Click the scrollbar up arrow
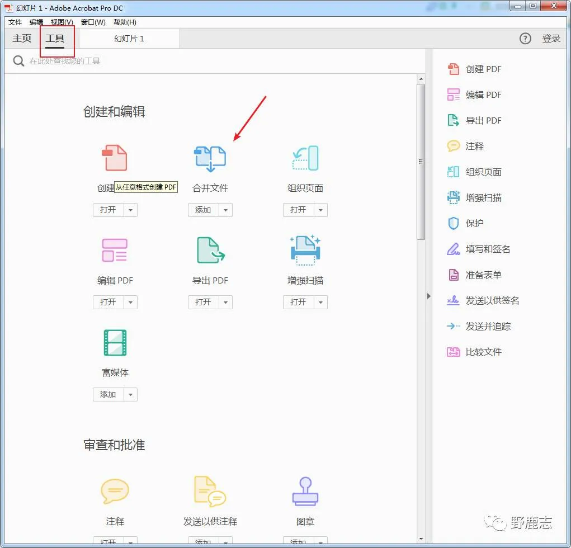This screenshot has width=571, height=548. [421, 79]
